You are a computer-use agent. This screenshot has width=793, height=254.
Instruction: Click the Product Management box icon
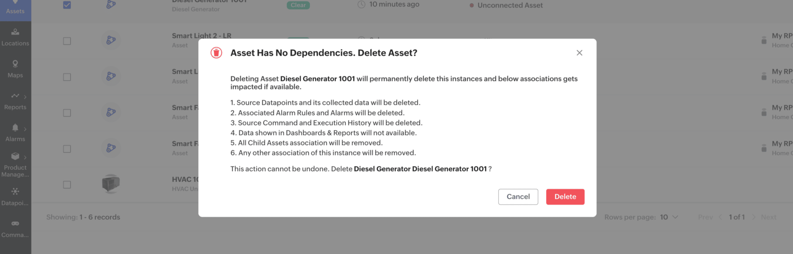pyautogui.click(x=15, y=156)
